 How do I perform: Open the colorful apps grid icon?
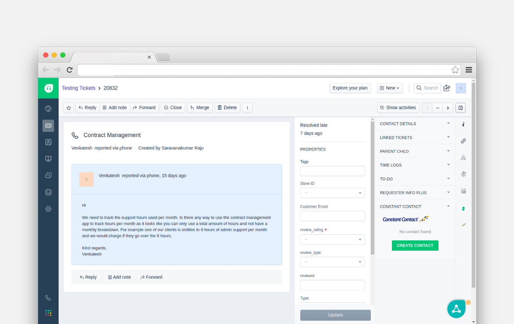click(48, 313)
